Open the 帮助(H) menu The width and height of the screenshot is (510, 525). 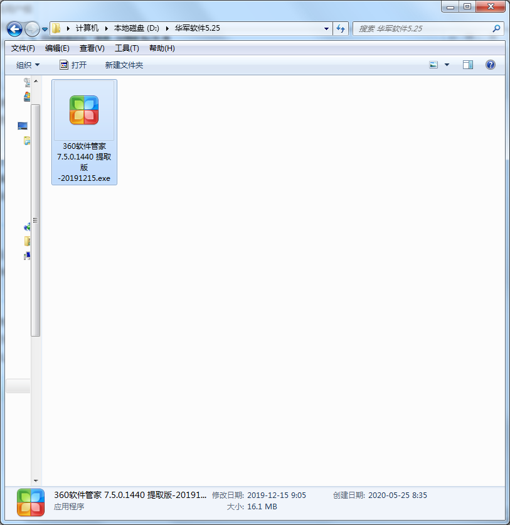[x=162, y=48]
